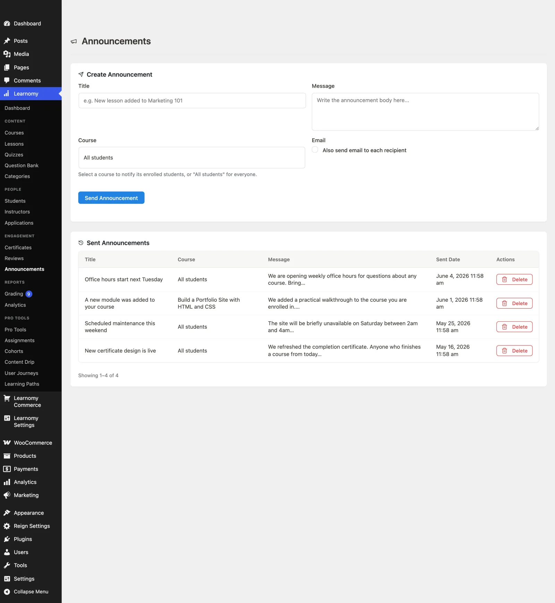Click the WooCommerce Analytics bars icon

[x=7, y=482]
